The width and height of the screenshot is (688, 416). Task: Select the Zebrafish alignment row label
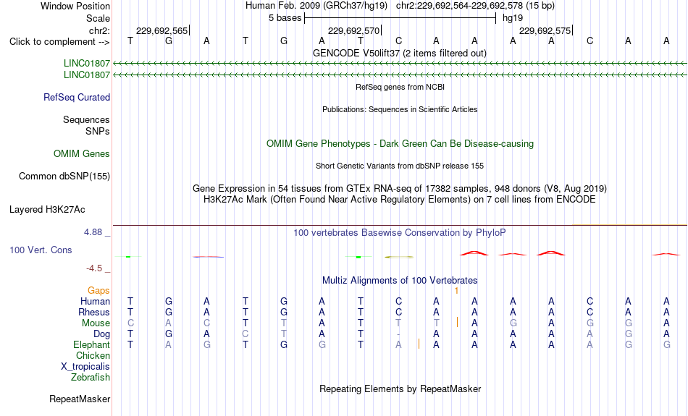click(91, 377)
